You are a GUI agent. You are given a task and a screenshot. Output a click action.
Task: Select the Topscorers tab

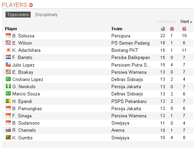pos(18,15)
